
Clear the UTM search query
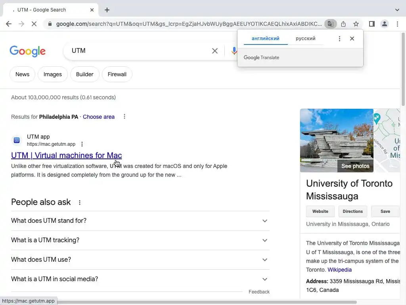(x=214, y=51)
